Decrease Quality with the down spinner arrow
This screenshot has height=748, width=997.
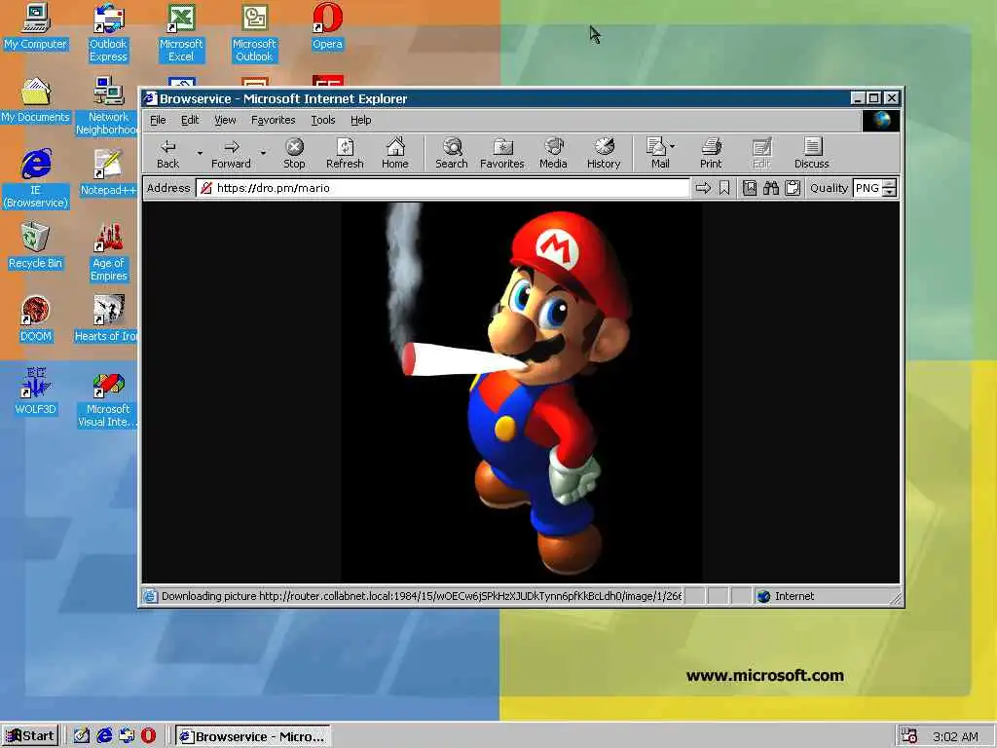tap(890, 192)
